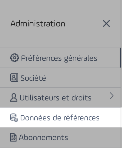Open Préférences générales menu entry

(x=60, y=58)
